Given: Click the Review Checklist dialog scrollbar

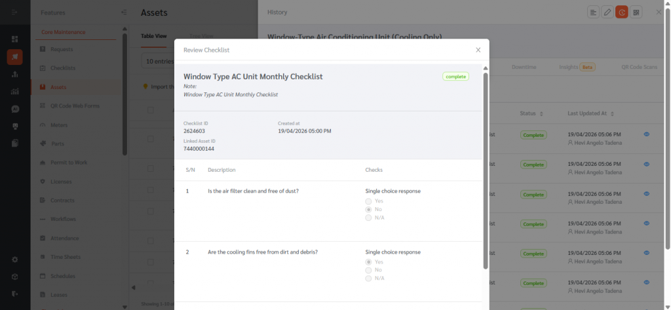Looking at the screenshot, I should pyautogui.click(x=486, y=170).
